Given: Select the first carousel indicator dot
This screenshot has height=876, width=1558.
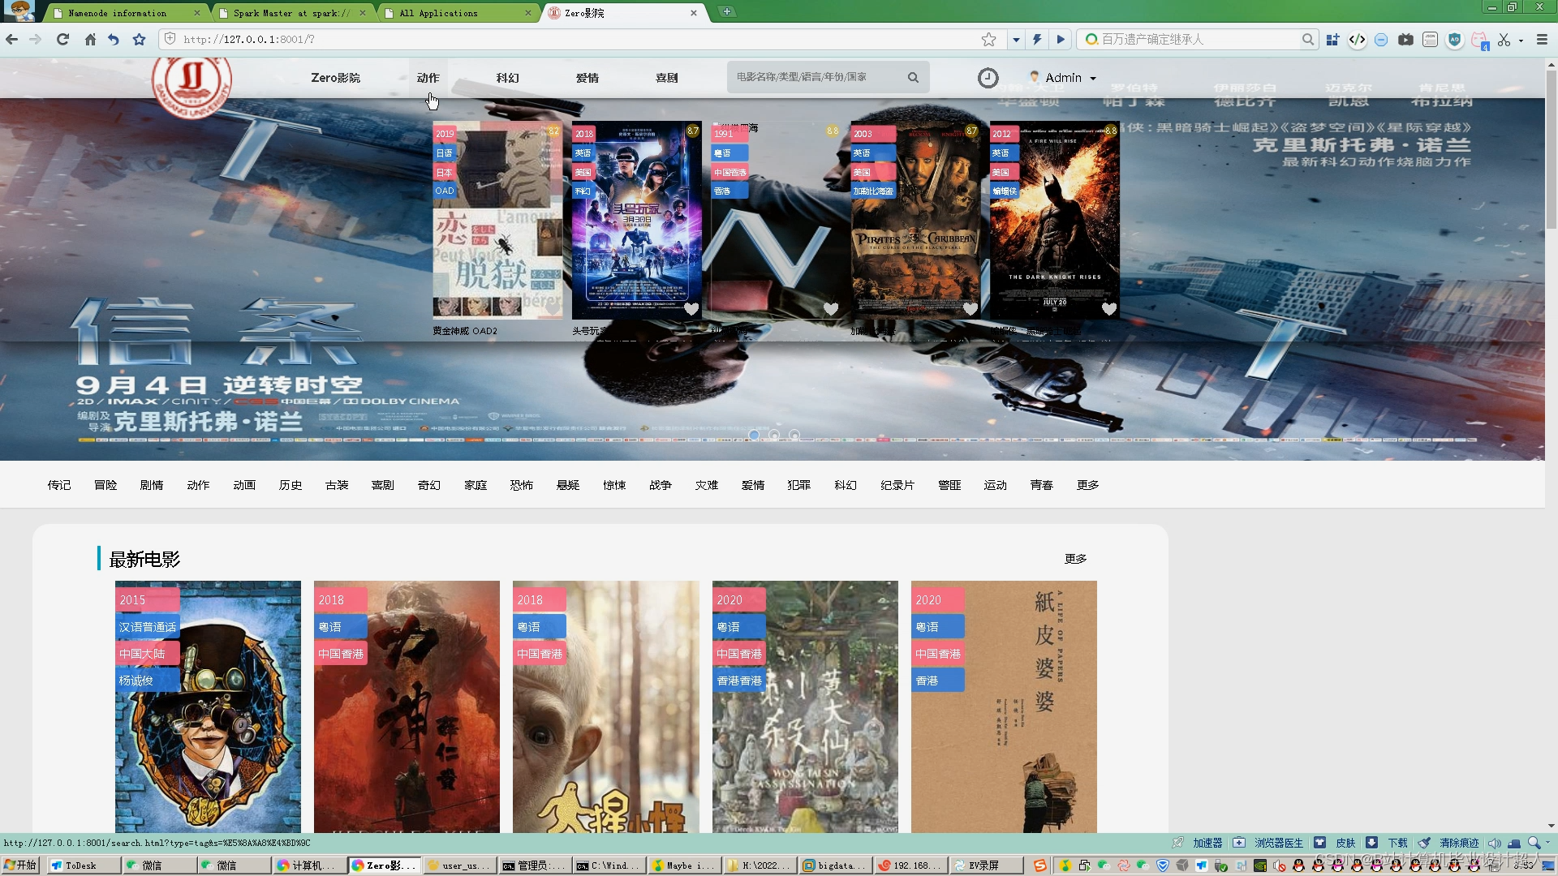Looking at the screenshot, I should tap(754, 436).
